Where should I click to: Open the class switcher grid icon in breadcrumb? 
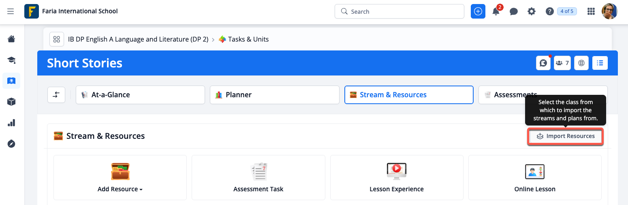[x=57, y=39]
